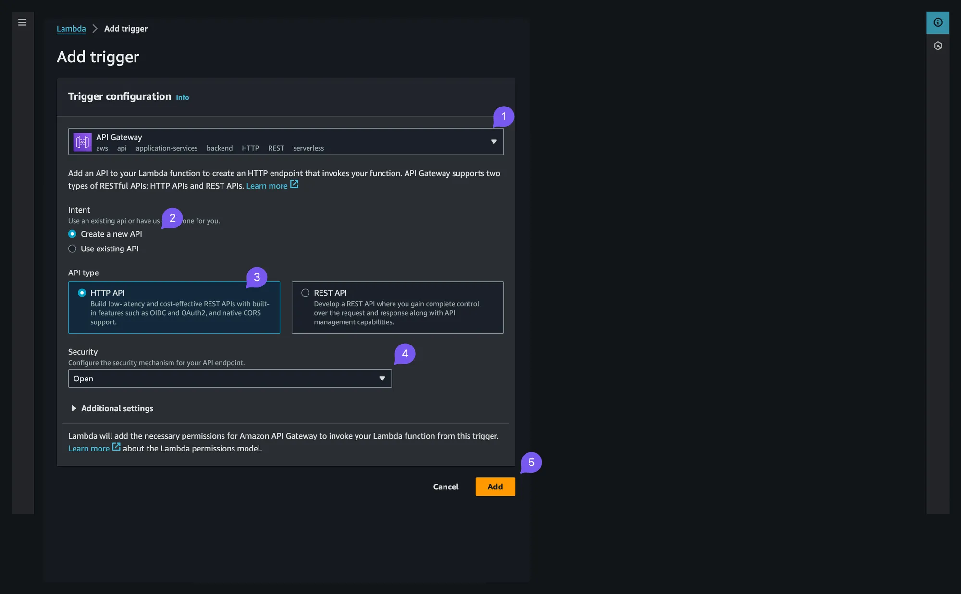The width and height of the screenshot is (961, 594).
Task: Click the Add trigger page heading
Action: [98, 57]
